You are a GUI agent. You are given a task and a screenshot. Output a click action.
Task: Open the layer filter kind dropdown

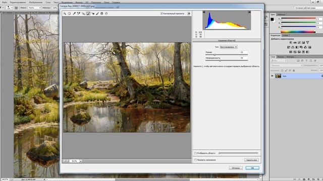click(x=279, y=61)
